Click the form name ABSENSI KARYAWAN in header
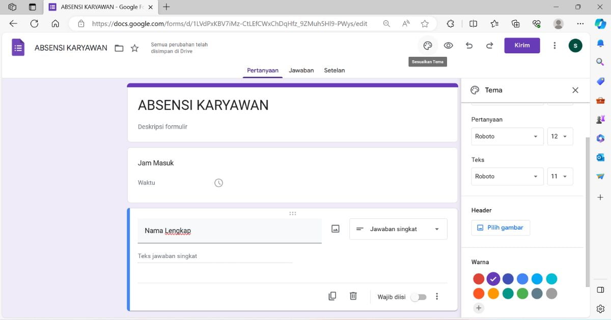Image resolution: width=611 pixels, height=320 pixels. (71, 48)
